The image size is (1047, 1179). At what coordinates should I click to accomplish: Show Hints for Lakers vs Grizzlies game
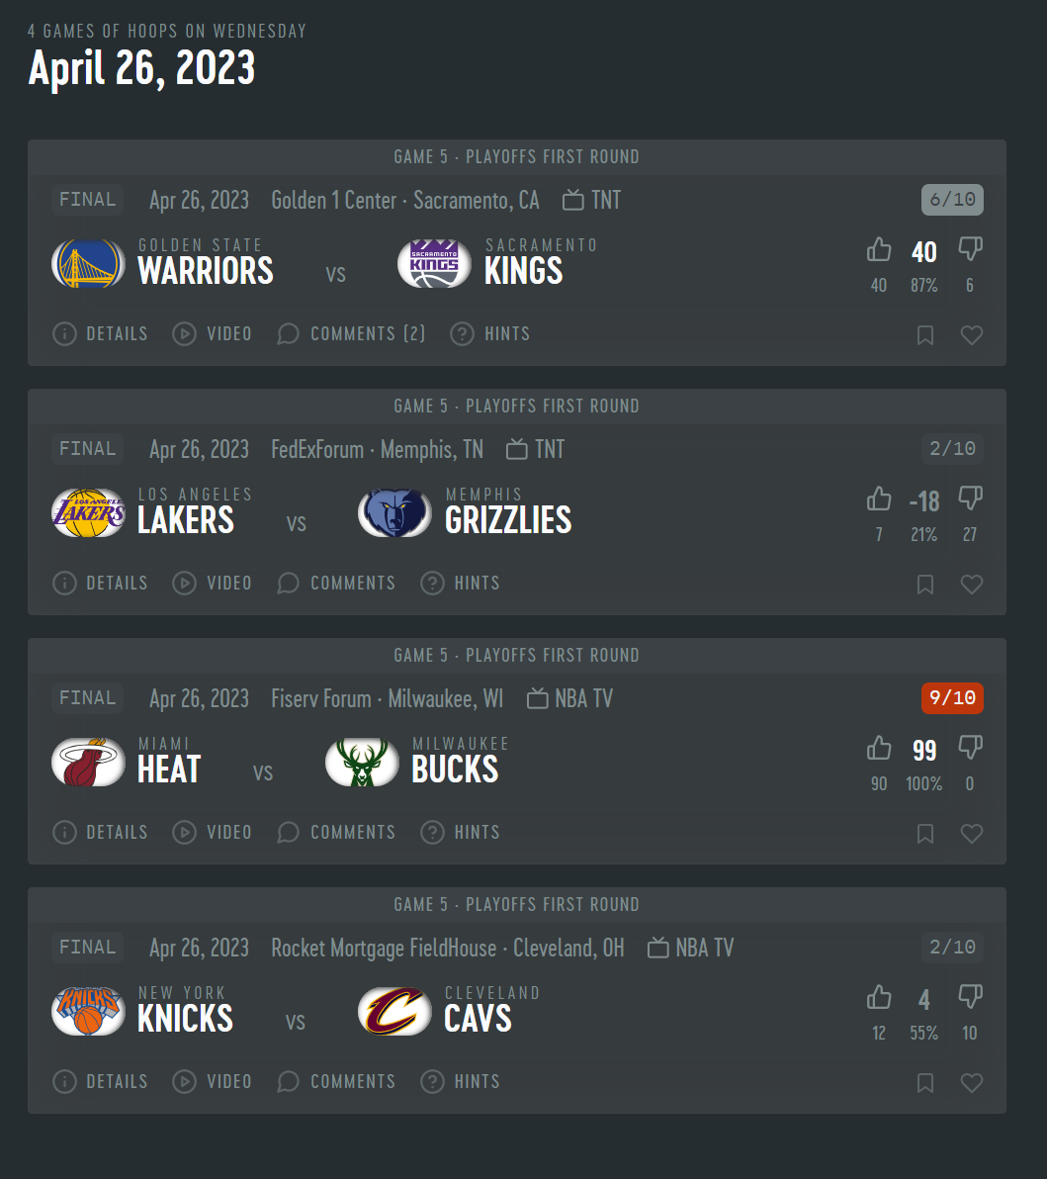click(x=460, y=583)
